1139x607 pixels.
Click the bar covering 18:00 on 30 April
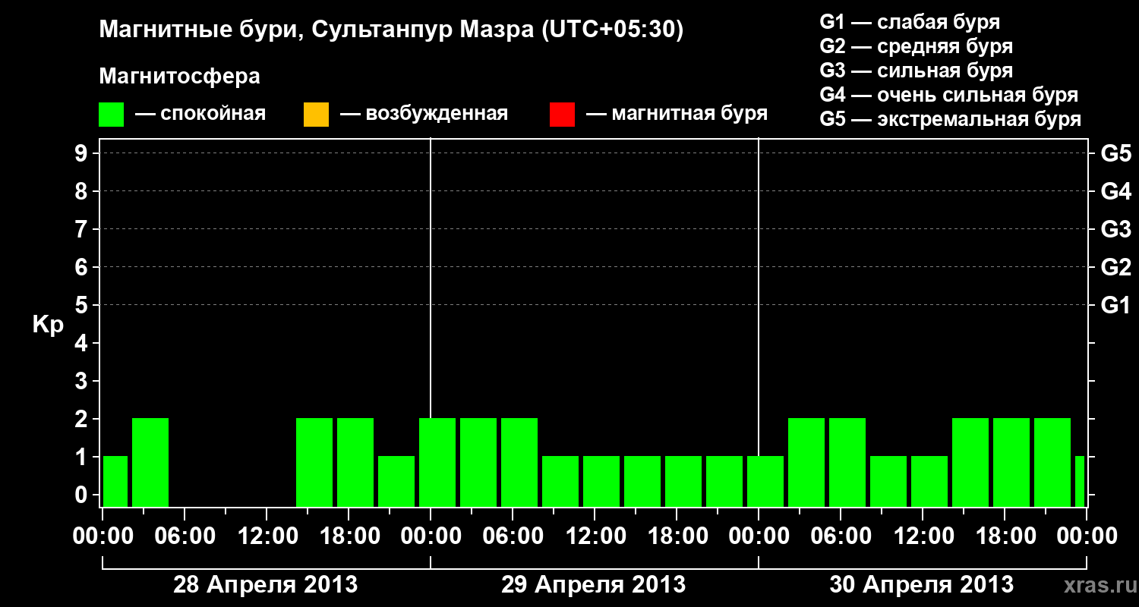pyautogui.click(x=1011, y=462)
